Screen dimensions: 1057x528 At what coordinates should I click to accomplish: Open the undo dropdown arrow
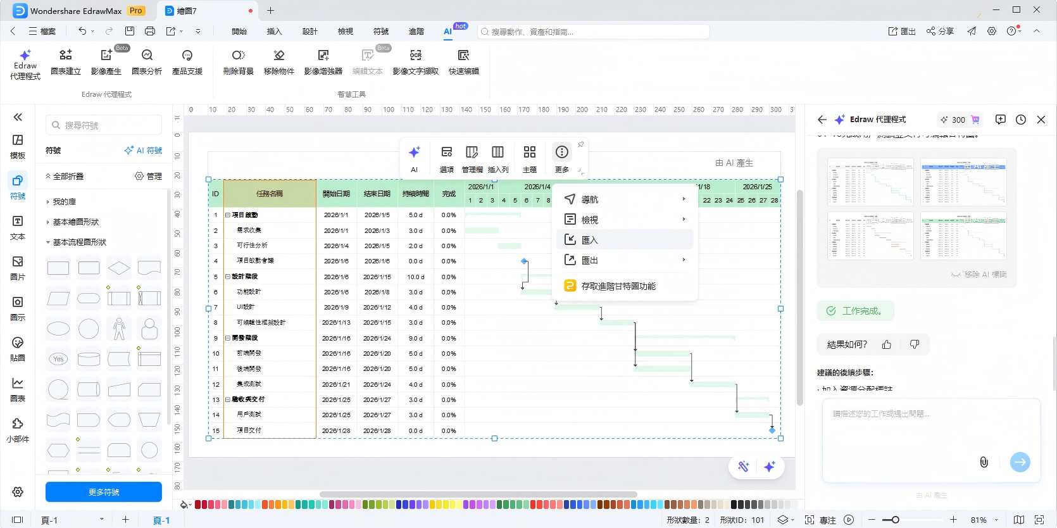[x=92, y=31]
